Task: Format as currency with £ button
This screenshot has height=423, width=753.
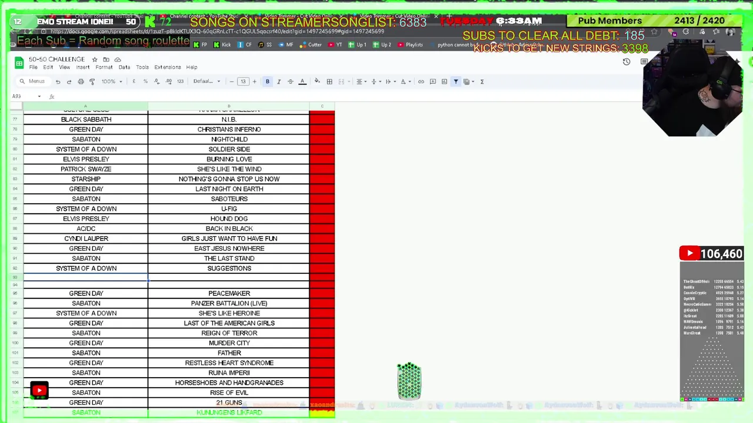Action: 134,82
